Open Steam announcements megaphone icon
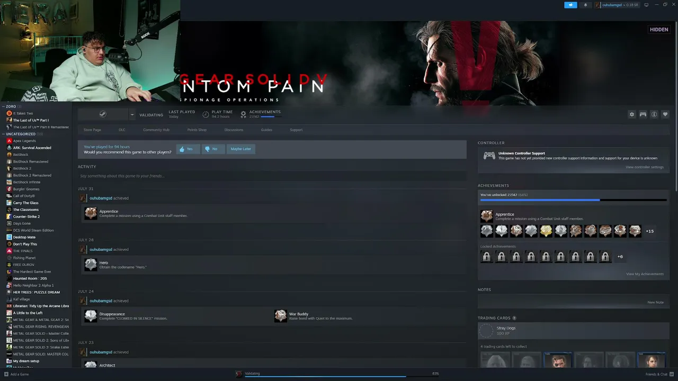Image resolution: width=678 pixels, height=381 pixels. 570,5
